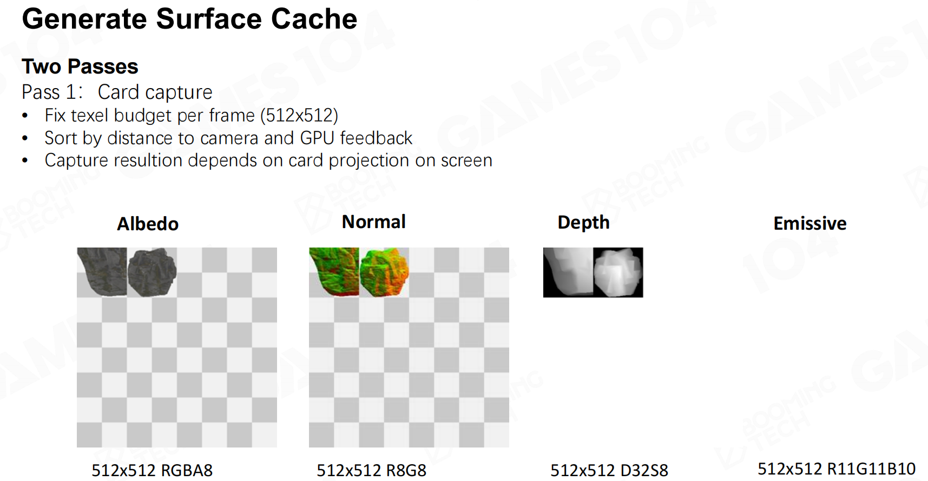This screenshot has height=481, width=928.
Task: Select the "Depth" column label
Action: 583,222
